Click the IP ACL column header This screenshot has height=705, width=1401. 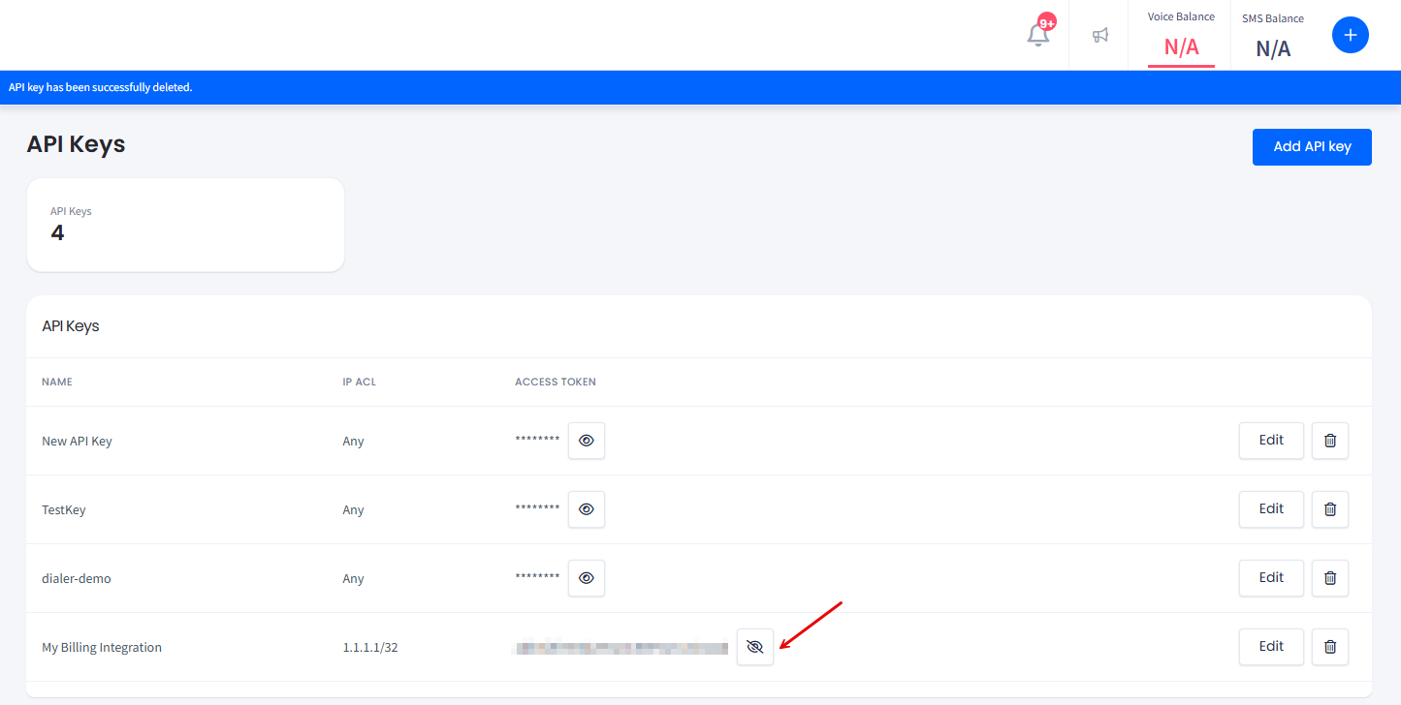click(x=360, y=383)
